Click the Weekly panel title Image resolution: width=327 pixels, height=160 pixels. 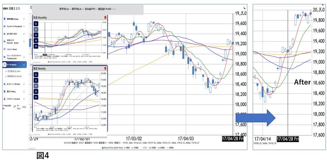coord(39,68)
